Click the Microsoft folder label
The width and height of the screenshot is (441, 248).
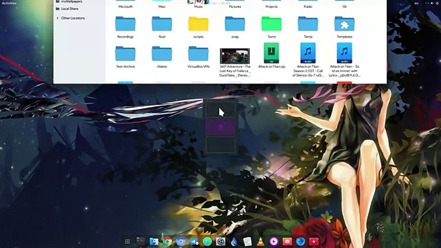click(x=125, y=7)
